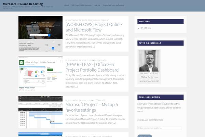
Task: Click the Peter C. Kestenholz widget heading
Action: [161, 43]
